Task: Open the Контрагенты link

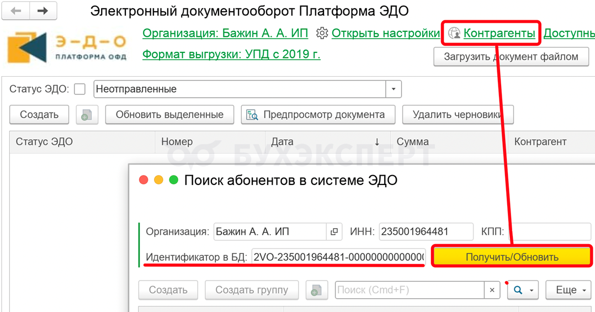Action: tap(500, 33)
